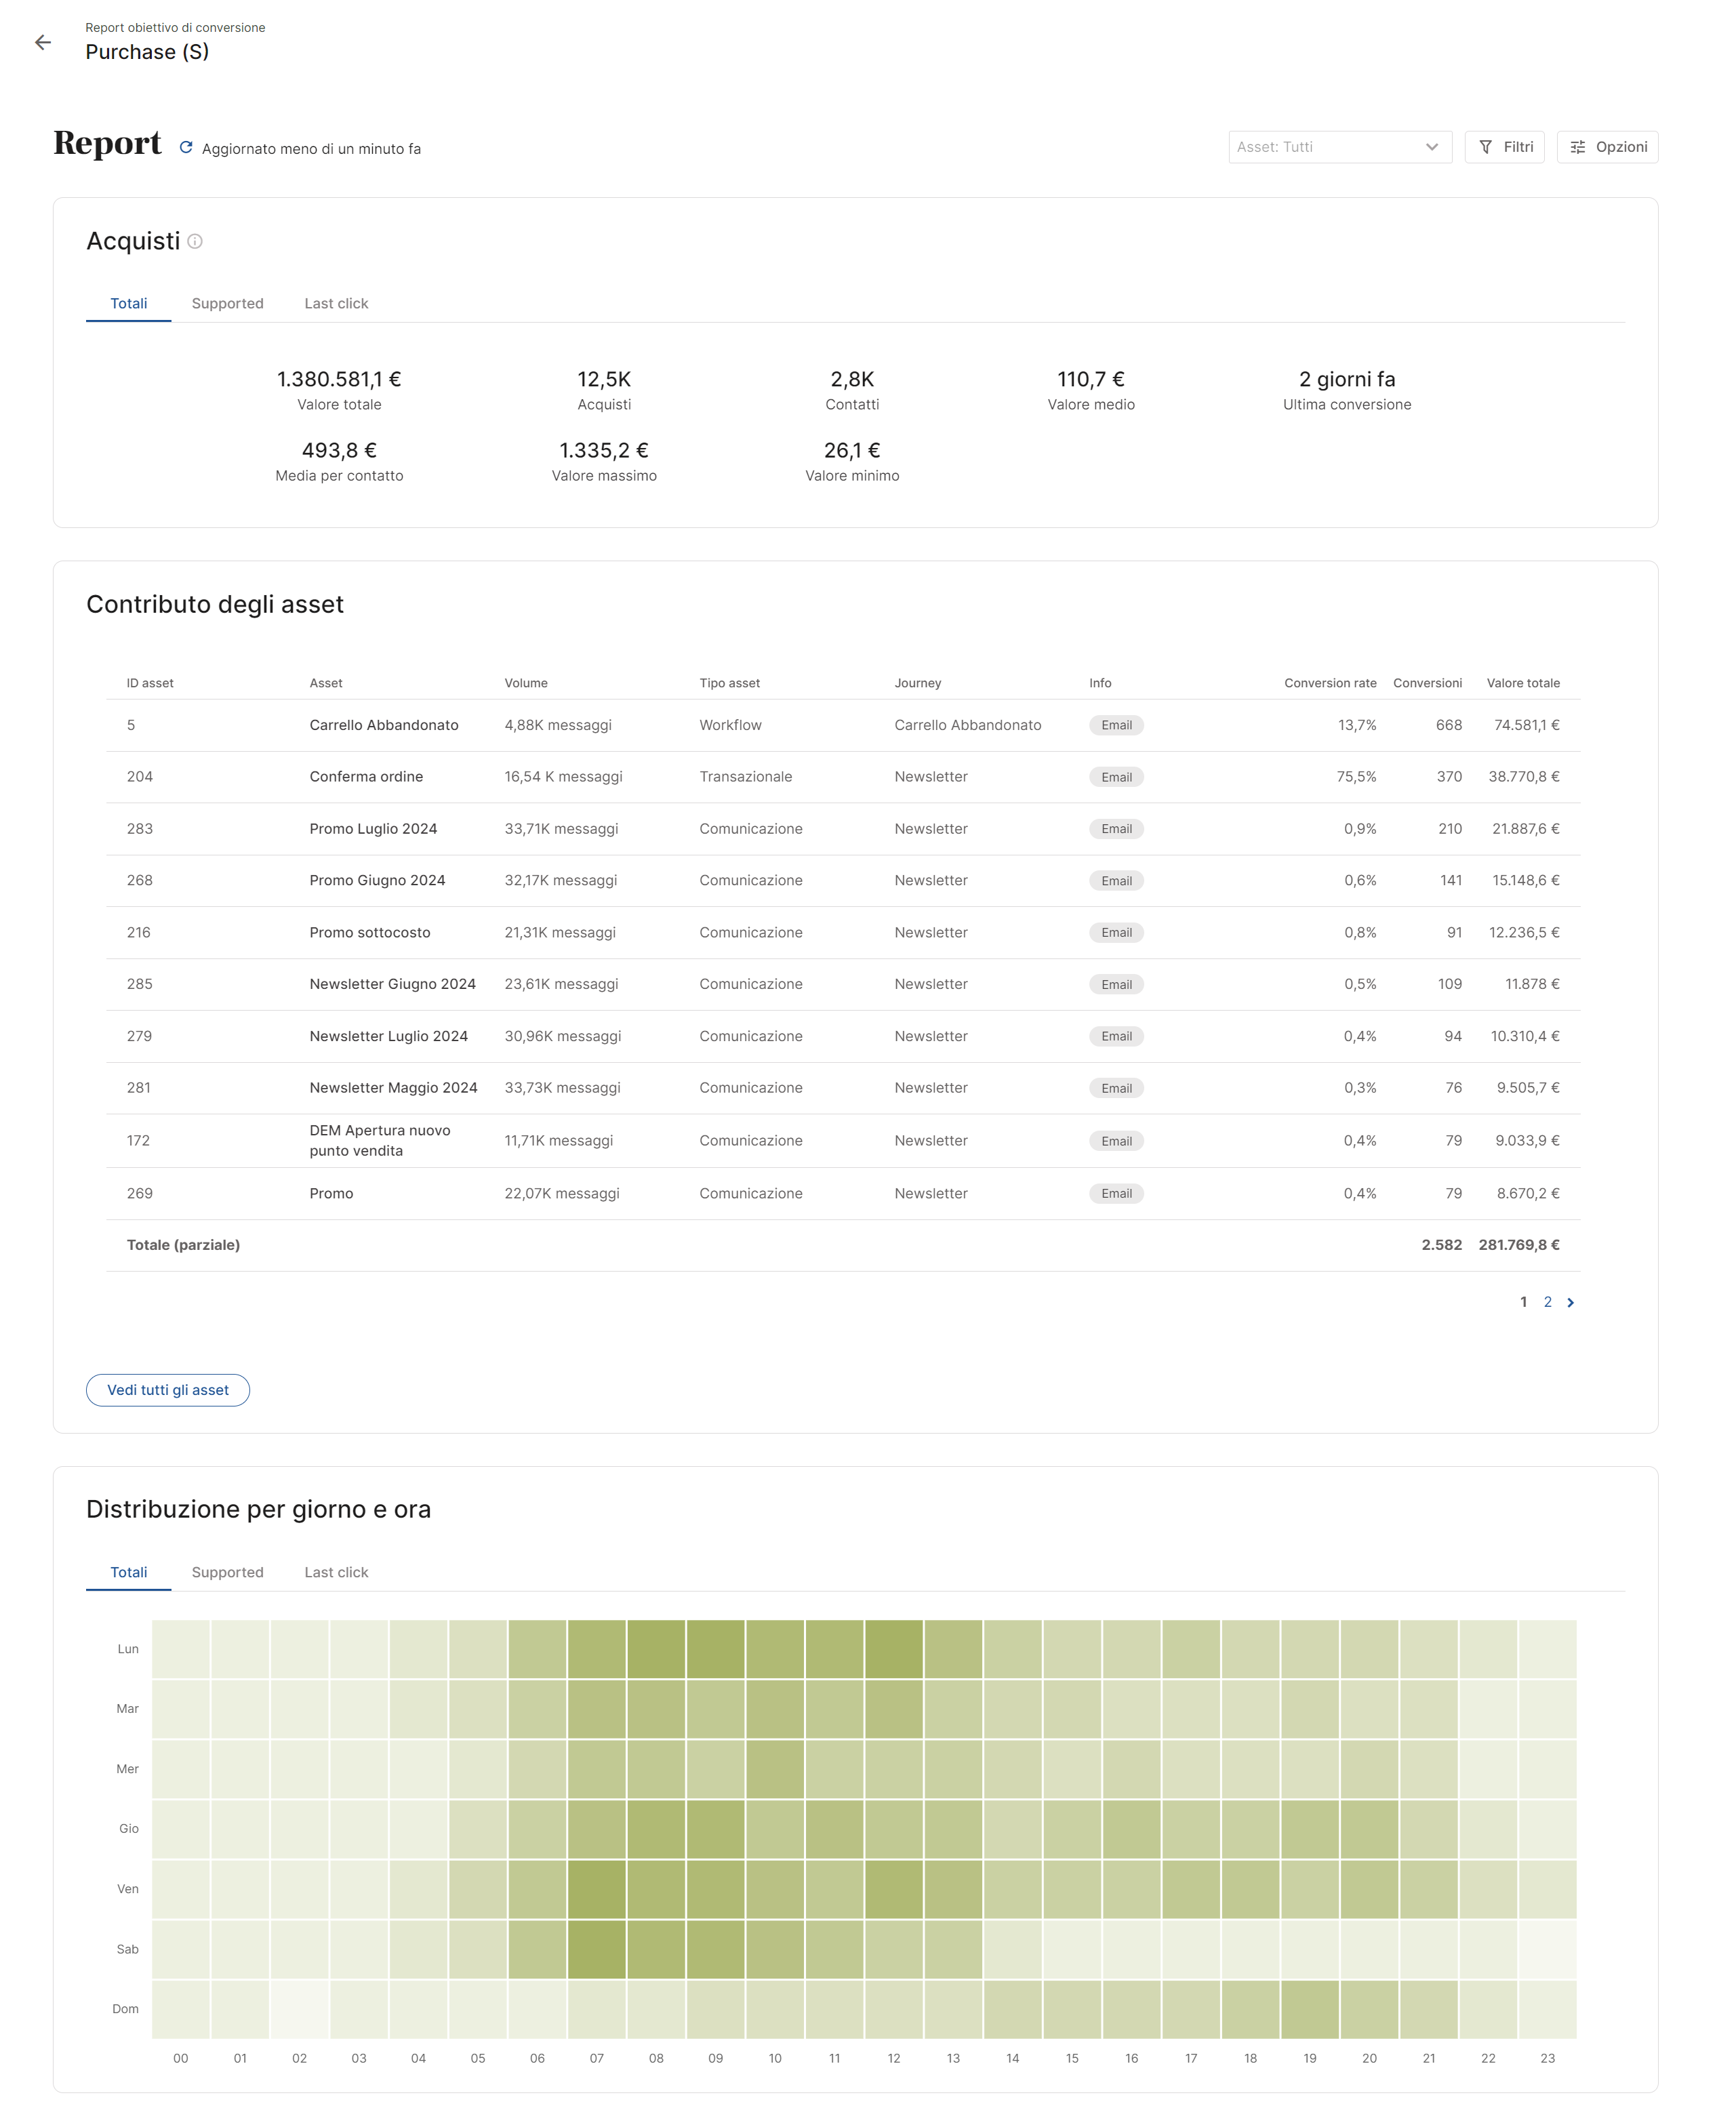Viewport: 1736px width, 2106px height.
Task: Click asset name Promo Luglio 2024
Action: pyautogui.click(x=374, y=830)
